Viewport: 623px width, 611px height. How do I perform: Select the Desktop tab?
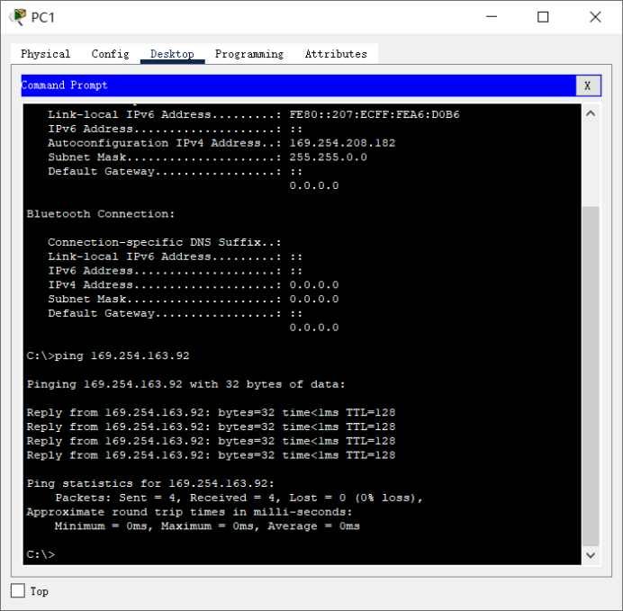[x=172, y=54]
